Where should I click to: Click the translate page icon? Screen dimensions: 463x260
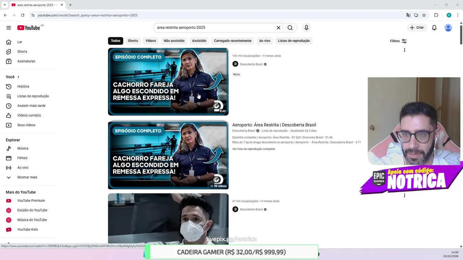[x=408, y=15]
